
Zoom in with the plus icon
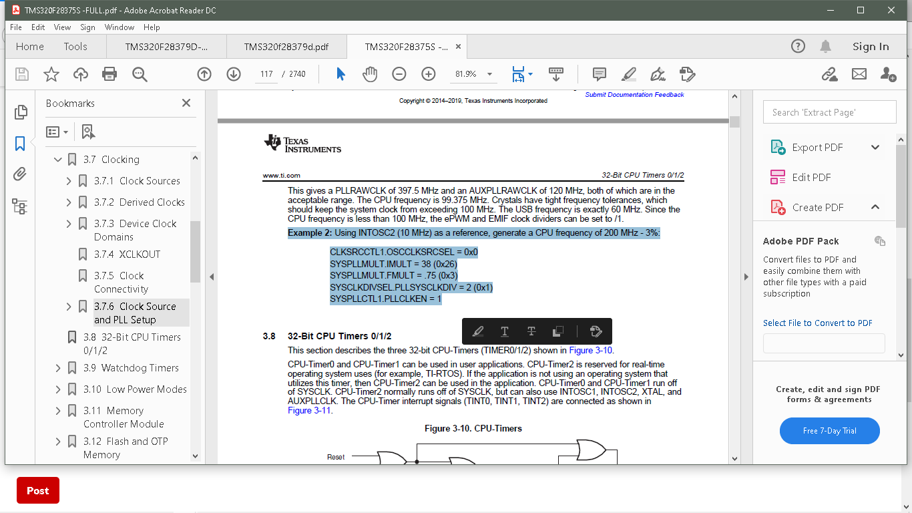coord(429,74)
